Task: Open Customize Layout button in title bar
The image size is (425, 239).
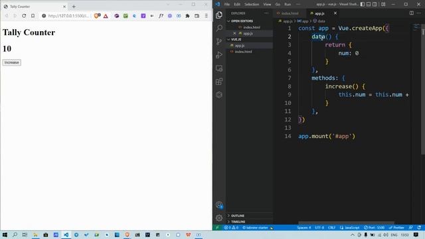Action: [383, 5]
